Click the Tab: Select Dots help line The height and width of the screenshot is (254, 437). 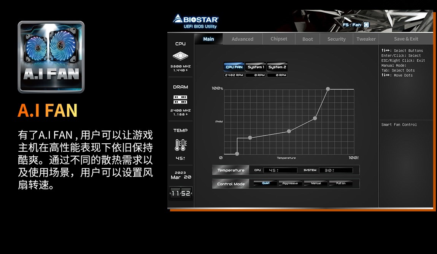point(398,70)
